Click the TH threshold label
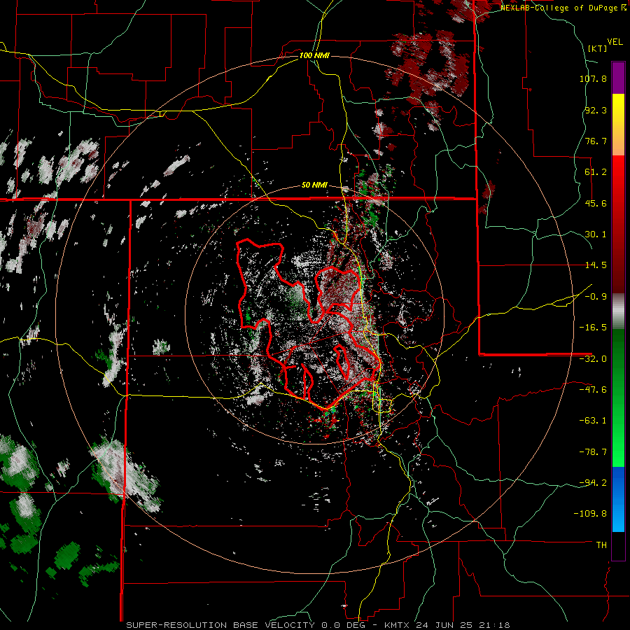The width and height of the screenshot is (630, 630). pos(601,545)
